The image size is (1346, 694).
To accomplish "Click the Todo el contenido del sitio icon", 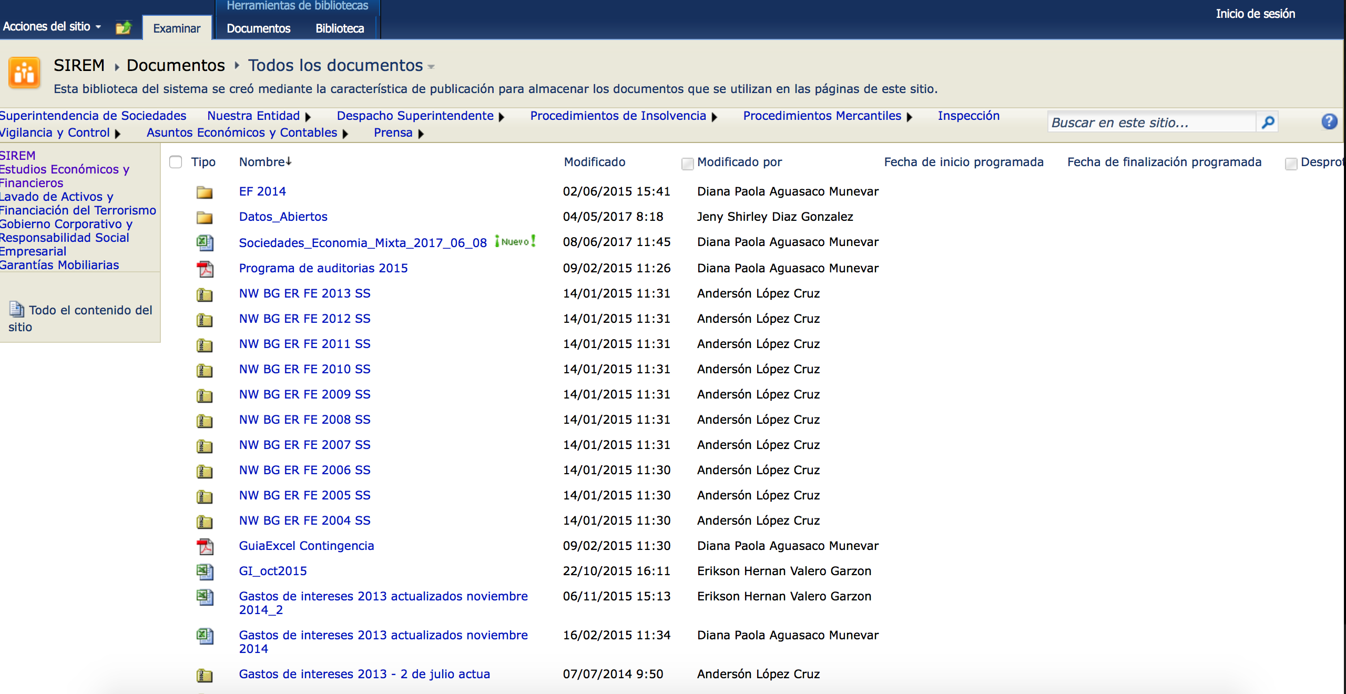I will coord(17,310).
